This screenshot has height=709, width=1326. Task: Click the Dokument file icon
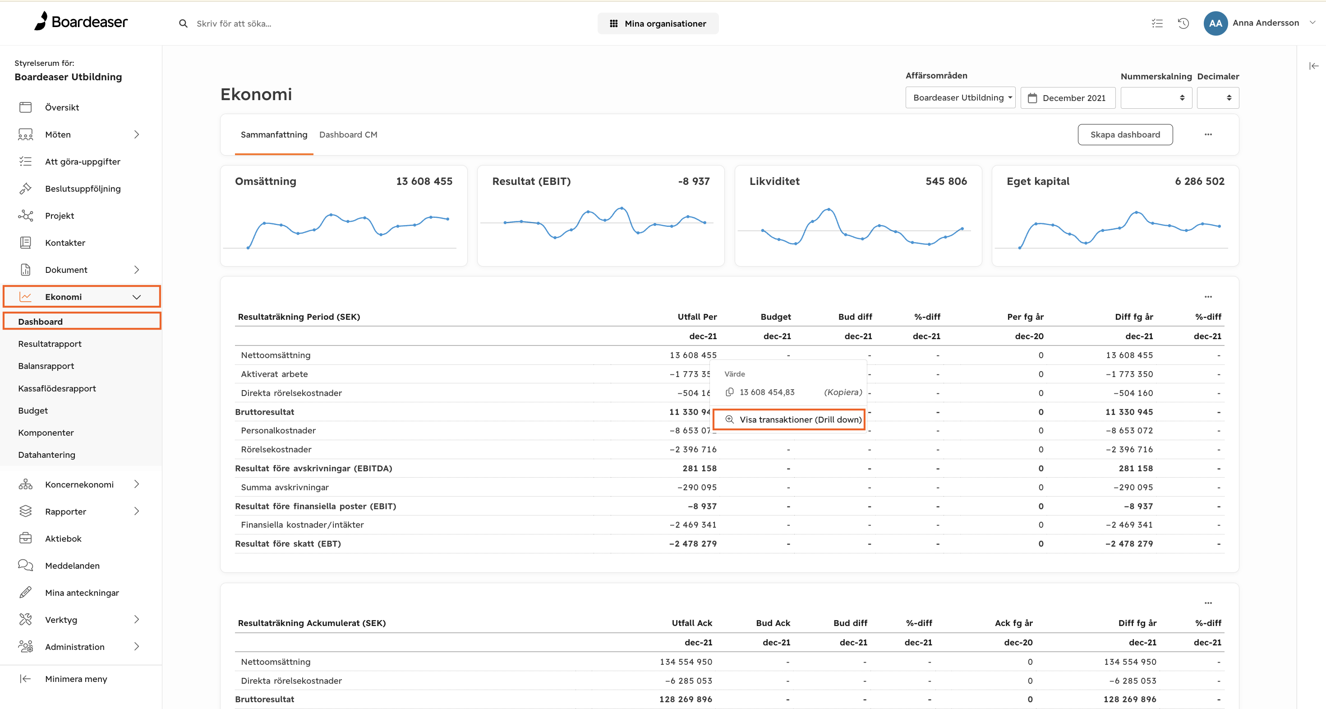tap(25, 270)
